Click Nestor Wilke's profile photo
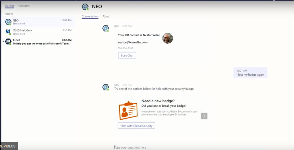This screenshot has width=294, height=150. click(167, 38)
